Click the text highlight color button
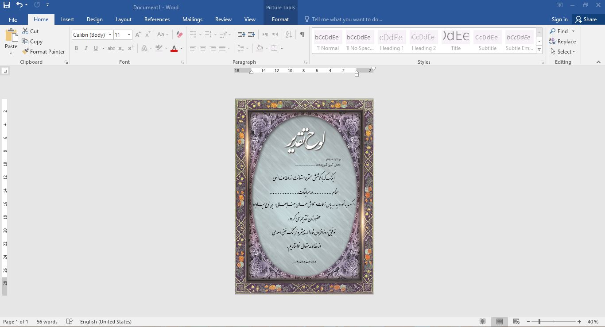This screenshot has height=327, width=605. (159, 48)
